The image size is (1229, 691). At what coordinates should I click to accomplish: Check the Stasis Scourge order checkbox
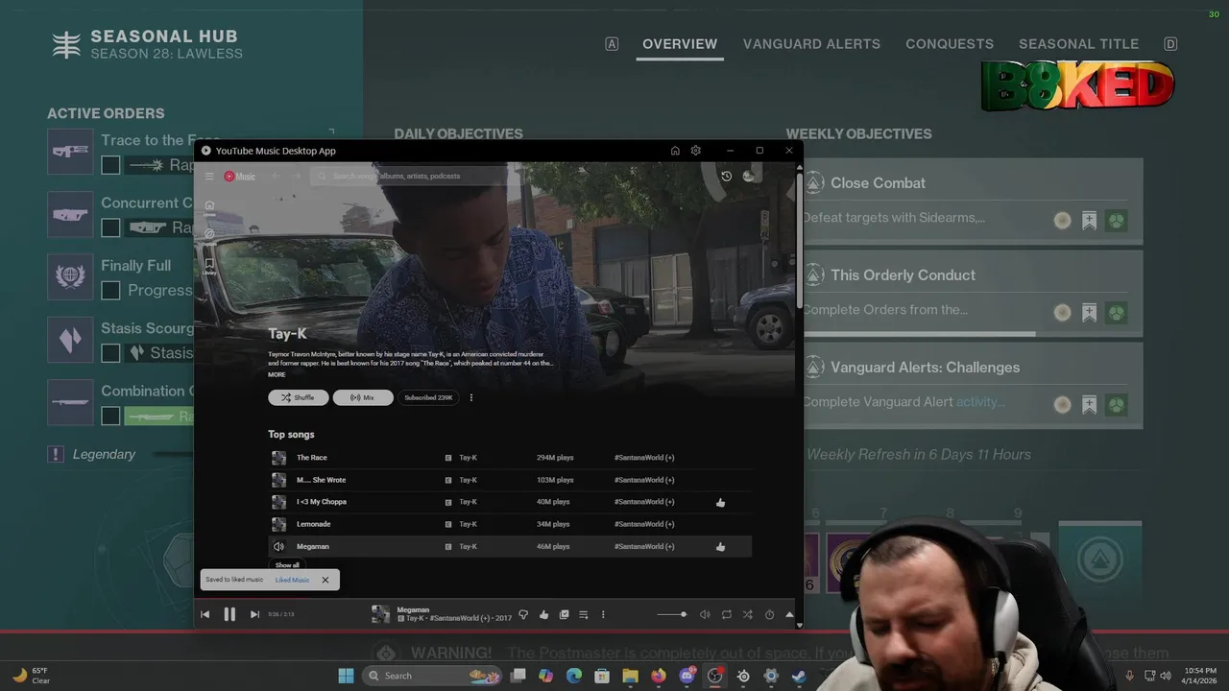[x=110, y=353]
